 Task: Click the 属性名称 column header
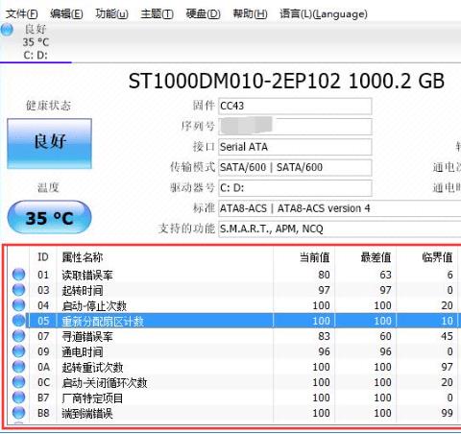coord(165,257)
